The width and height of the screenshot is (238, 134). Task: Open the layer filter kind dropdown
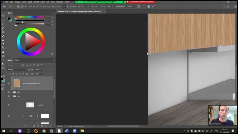(14, 65)
